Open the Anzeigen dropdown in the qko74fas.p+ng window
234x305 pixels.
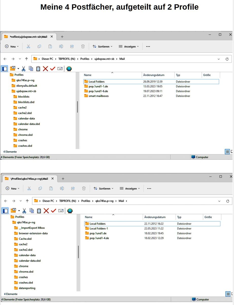click(130, 189)
